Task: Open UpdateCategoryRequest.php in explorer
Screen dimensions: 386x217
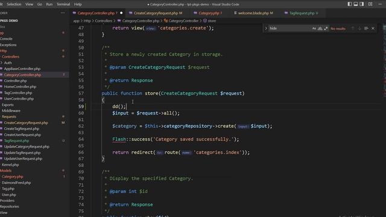Action: point(27,146)
